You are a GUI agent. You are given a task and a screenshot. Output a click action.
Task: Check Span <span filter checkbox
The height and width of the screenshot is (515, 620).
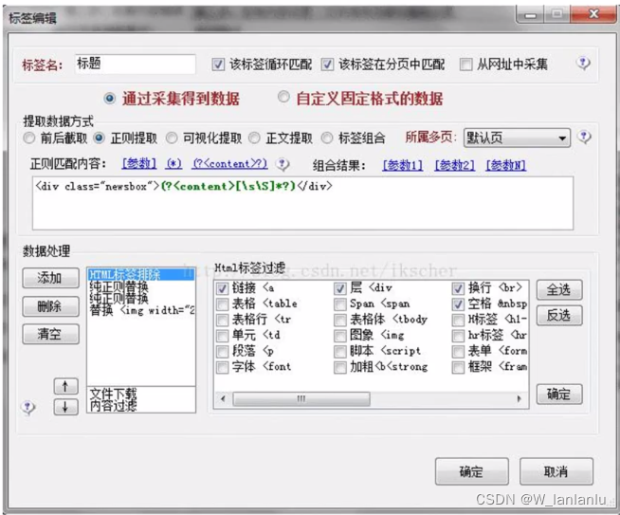[340, 304]
